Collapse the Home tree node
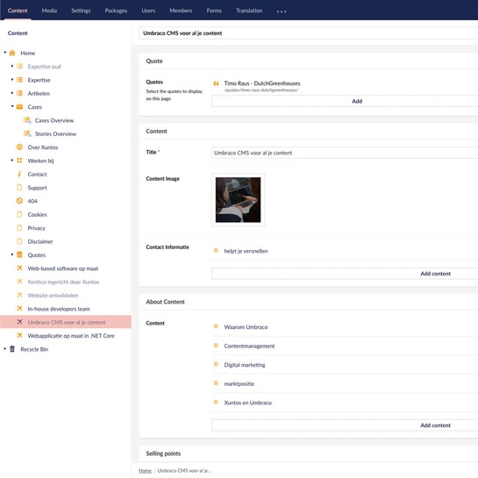478x478 pixels. 5,53
